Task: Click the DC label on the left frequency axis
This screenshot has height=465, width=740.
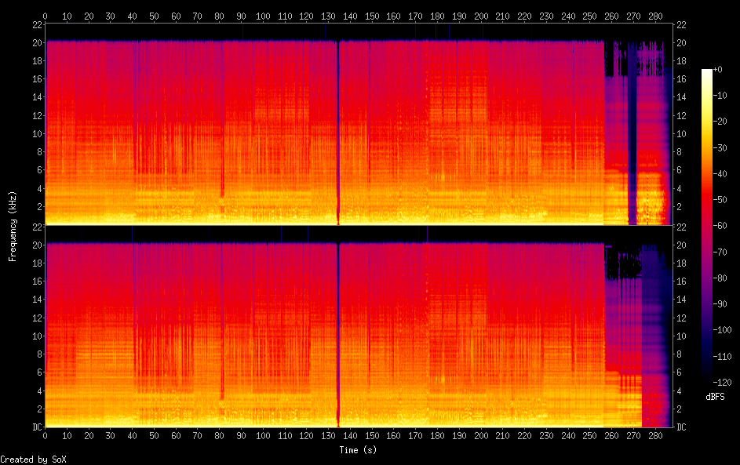Action: click(x=37, y=427)
